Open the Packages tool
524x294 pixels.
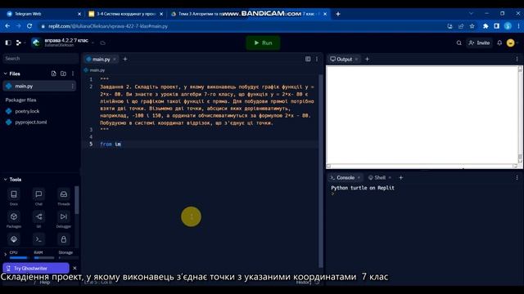(14, 220)
